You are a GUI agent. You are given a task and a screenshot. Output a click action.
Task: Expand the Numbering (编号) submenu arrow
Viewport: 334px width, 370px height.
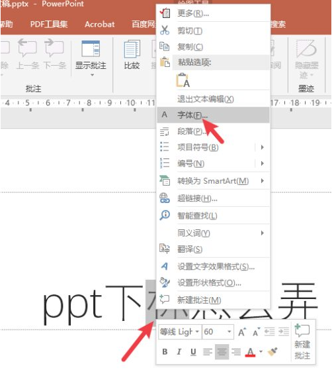[262, 163]
